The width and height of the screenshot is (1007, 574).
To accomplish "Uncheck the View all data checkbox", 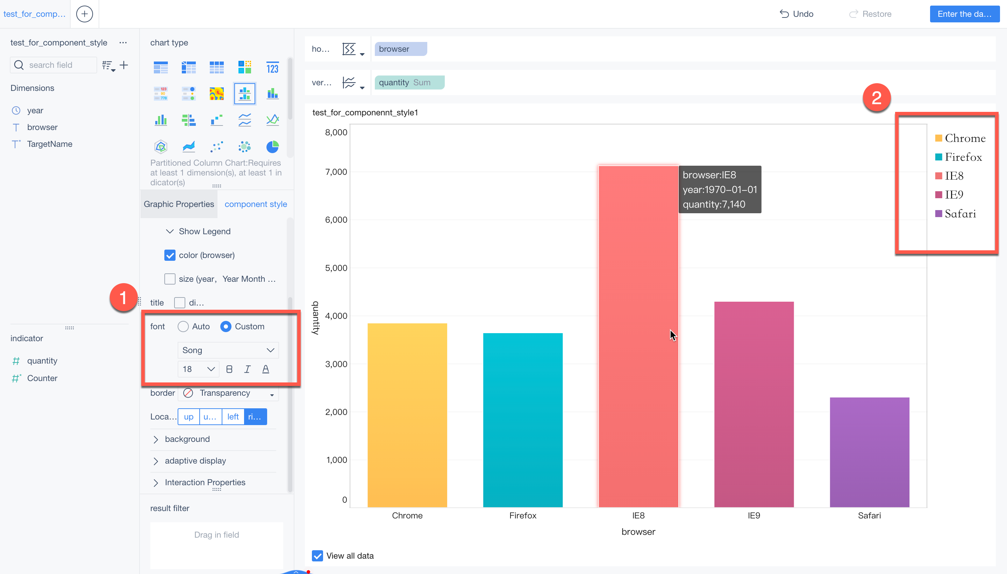I will tap(317, 555).
